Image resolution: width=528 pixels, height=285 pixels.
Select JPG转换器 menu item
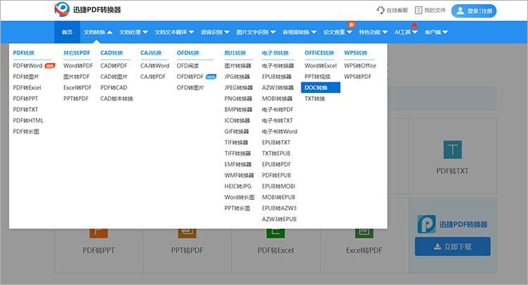[x=237, y=77]
